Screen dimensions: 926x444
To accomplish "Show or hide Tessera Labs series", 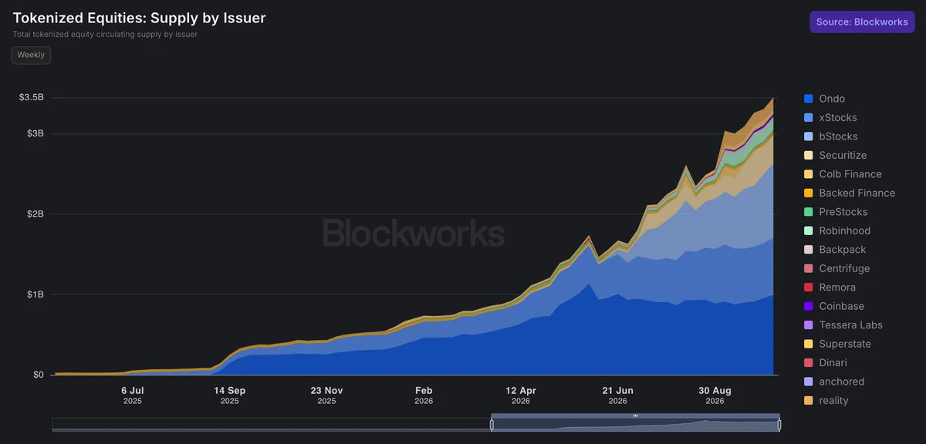I will [x=843, y=325].
